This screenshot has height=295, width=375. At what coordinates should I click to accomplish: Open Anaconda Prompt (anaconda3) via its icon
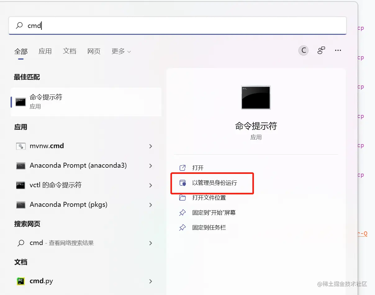point(20,166)
